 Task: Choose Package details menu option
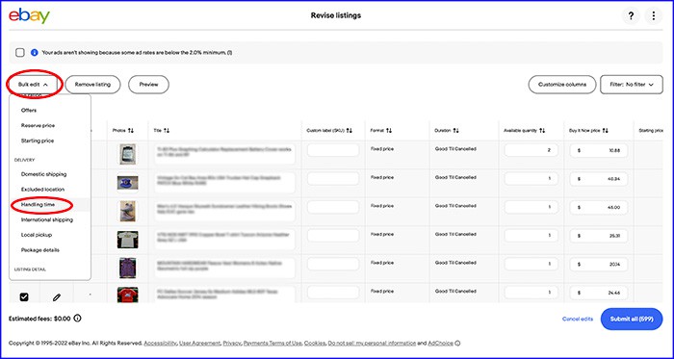[40, 250]
